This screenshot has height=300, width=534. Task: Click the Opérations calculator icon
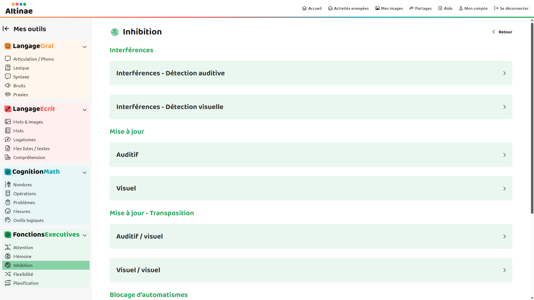8,193
